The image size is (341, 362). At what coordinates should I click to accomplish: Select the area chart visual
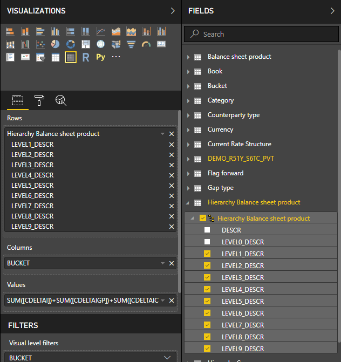pos(116,31)
